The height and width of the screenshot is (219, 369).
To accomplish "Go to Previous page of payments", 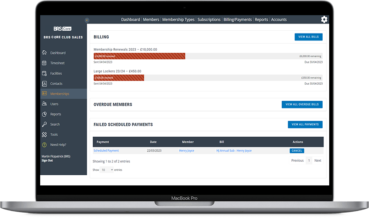I will (298, 160).
